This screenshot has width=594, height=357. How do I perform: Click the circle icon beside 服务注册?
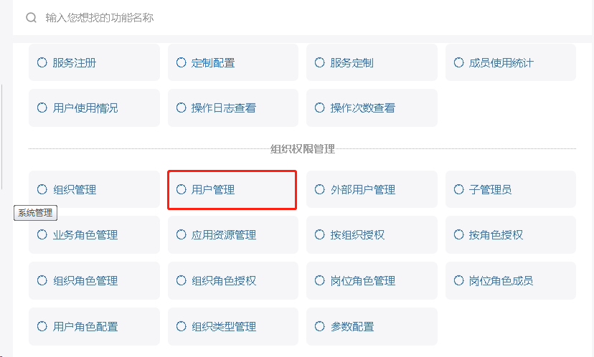tap(42, 62)
